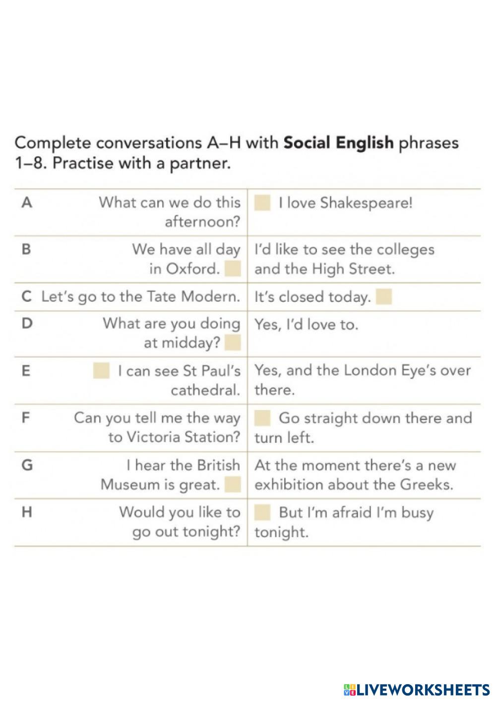Click the "Yes, I'd love to." reply
496x702 pixels.
[306, 325]
